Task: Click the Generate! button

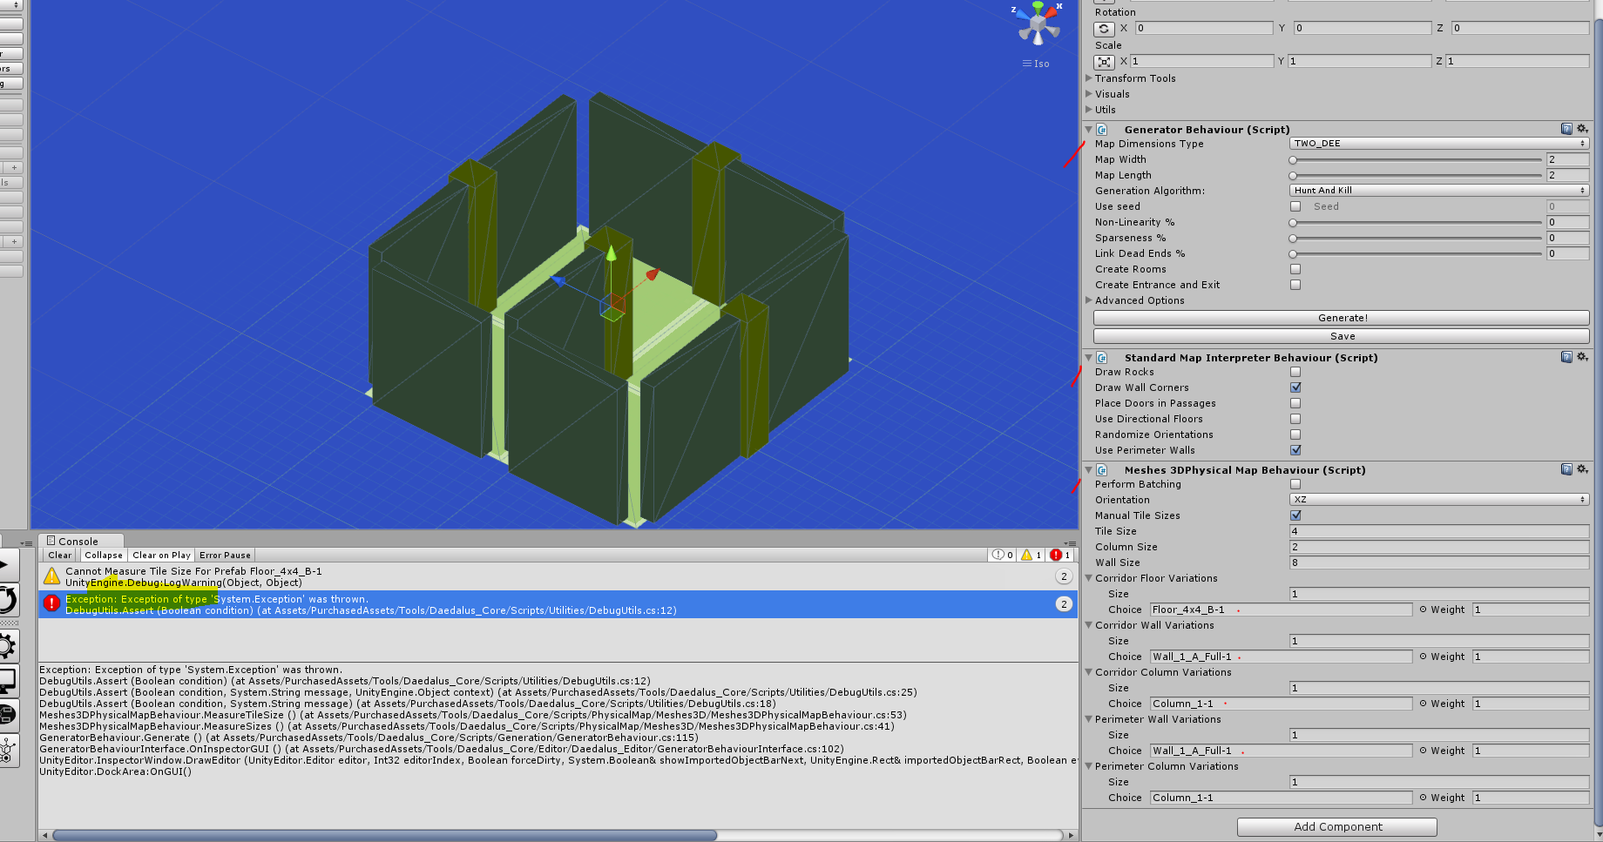Action: (1342, 318)
